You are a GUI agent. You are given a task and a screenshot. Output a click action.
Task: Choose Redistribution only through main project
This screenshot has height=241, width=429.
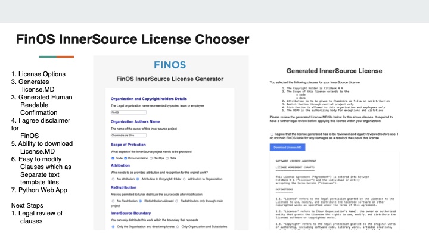pos(176,201)
